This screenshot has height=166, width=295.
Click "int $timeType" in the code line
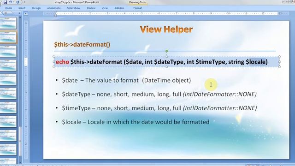point(206,62)
